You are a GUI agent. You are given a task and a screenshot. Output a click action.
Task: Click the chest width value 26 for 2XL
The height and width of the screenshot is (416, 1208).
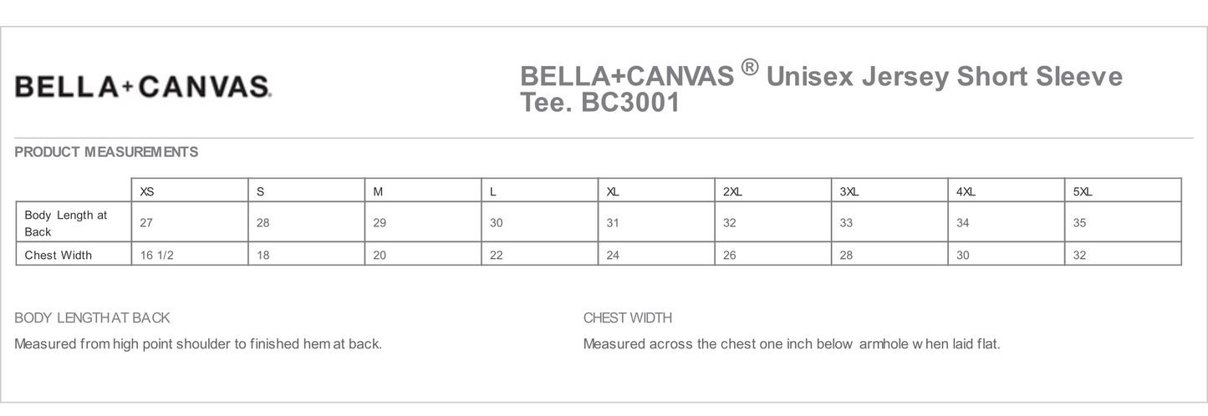point(730,255)
